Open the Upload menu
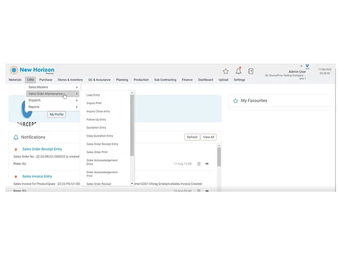The width and height of the screenshot is (340, 255). [x=224, y=80]
